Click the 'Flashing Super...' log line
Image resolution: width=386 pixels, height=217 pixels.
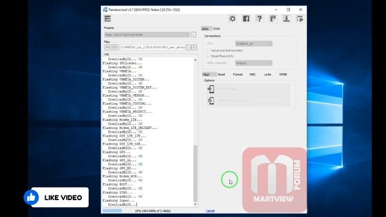[x=119, y=201]
